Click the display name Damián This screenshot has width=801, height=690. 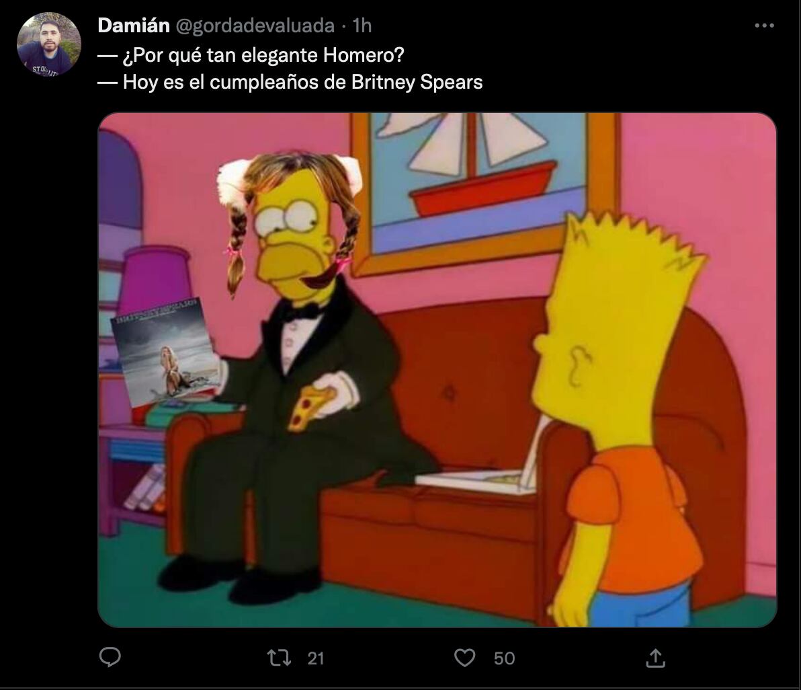(x=133, y=25)
